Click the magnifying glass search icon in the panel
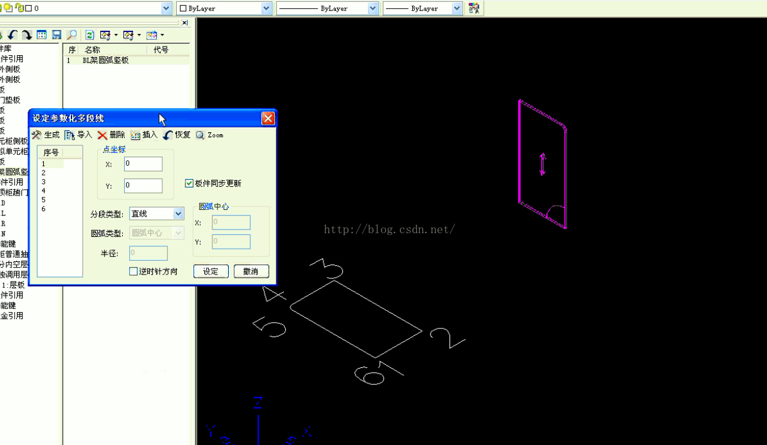The width and height of the screenshot is (767, 445). (71, 35)
